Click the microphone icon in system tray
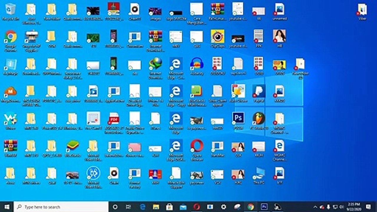The height and width of the screenshot is (212, 377). [x=328, y=207]
